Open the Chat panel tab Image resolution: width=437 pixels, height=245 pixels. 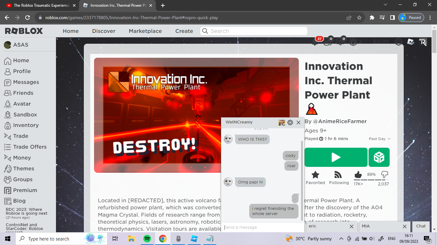pyautogui.click(x=421, y=226)
